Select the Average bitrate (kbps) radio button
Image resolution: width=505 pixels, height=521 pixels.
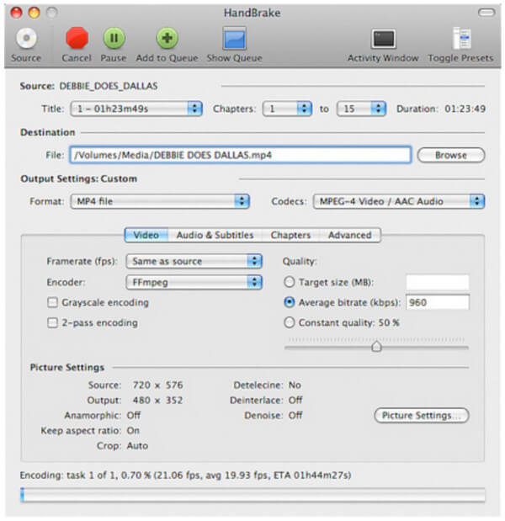(x=290, y=302)
